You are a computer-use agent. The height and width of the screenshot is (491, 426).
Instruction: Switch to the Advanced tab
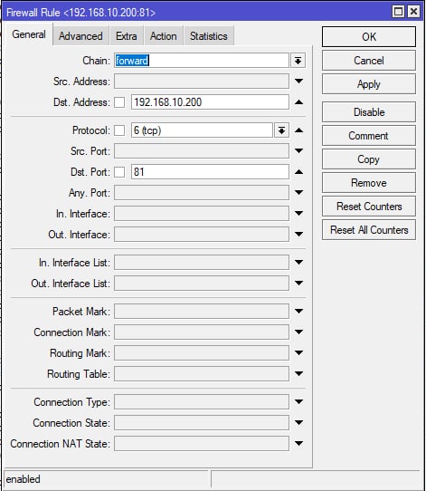point(80,36)
